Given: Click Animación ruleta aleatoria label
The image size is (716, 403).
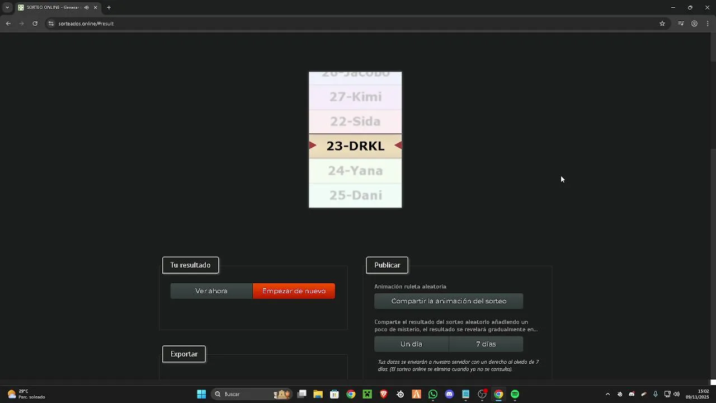Looking at the screenshot, I should pos(410,287).
